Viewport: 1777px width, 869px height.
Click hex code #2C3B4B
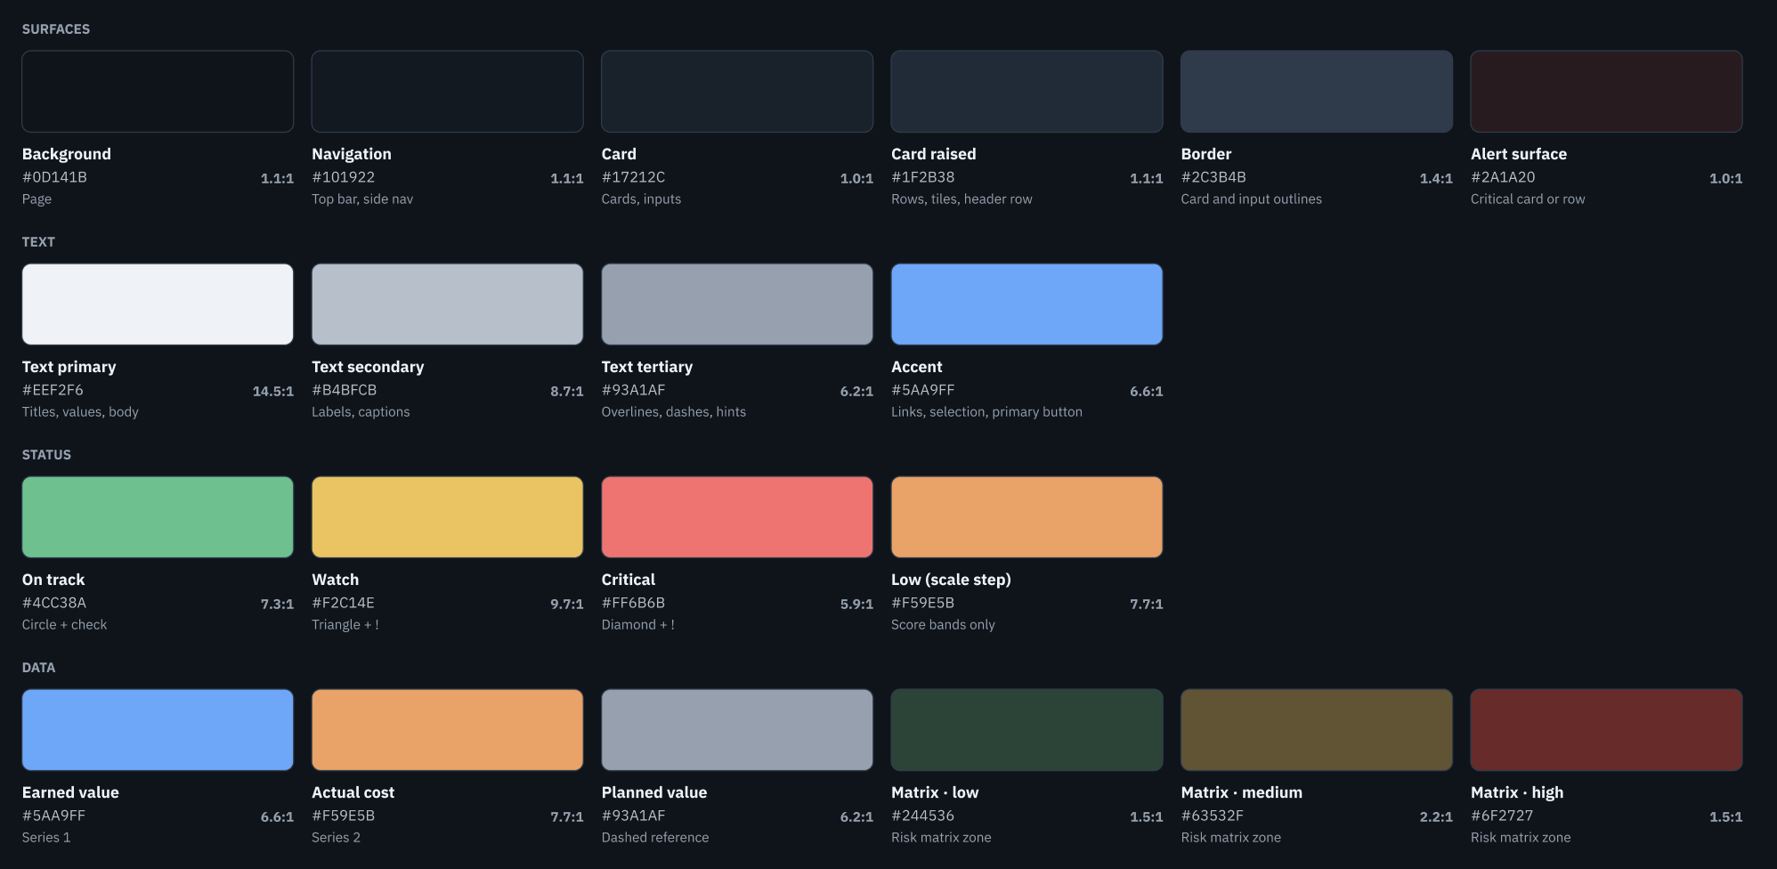(1213, 177)
